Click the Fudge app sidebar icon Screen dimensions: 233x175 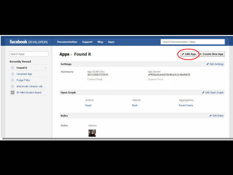click(x=13, y=80)
